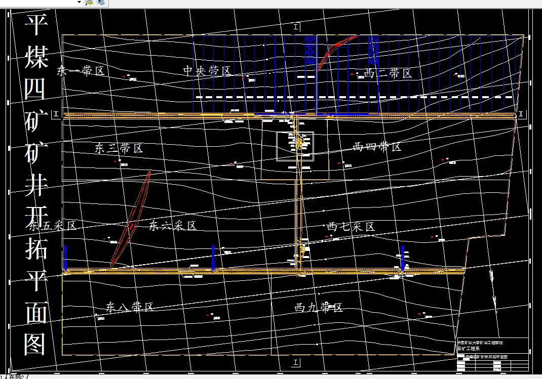Screen dimensions: 542x379
Task: Select the 东五采区 zone label
Action: coord(52,226)
